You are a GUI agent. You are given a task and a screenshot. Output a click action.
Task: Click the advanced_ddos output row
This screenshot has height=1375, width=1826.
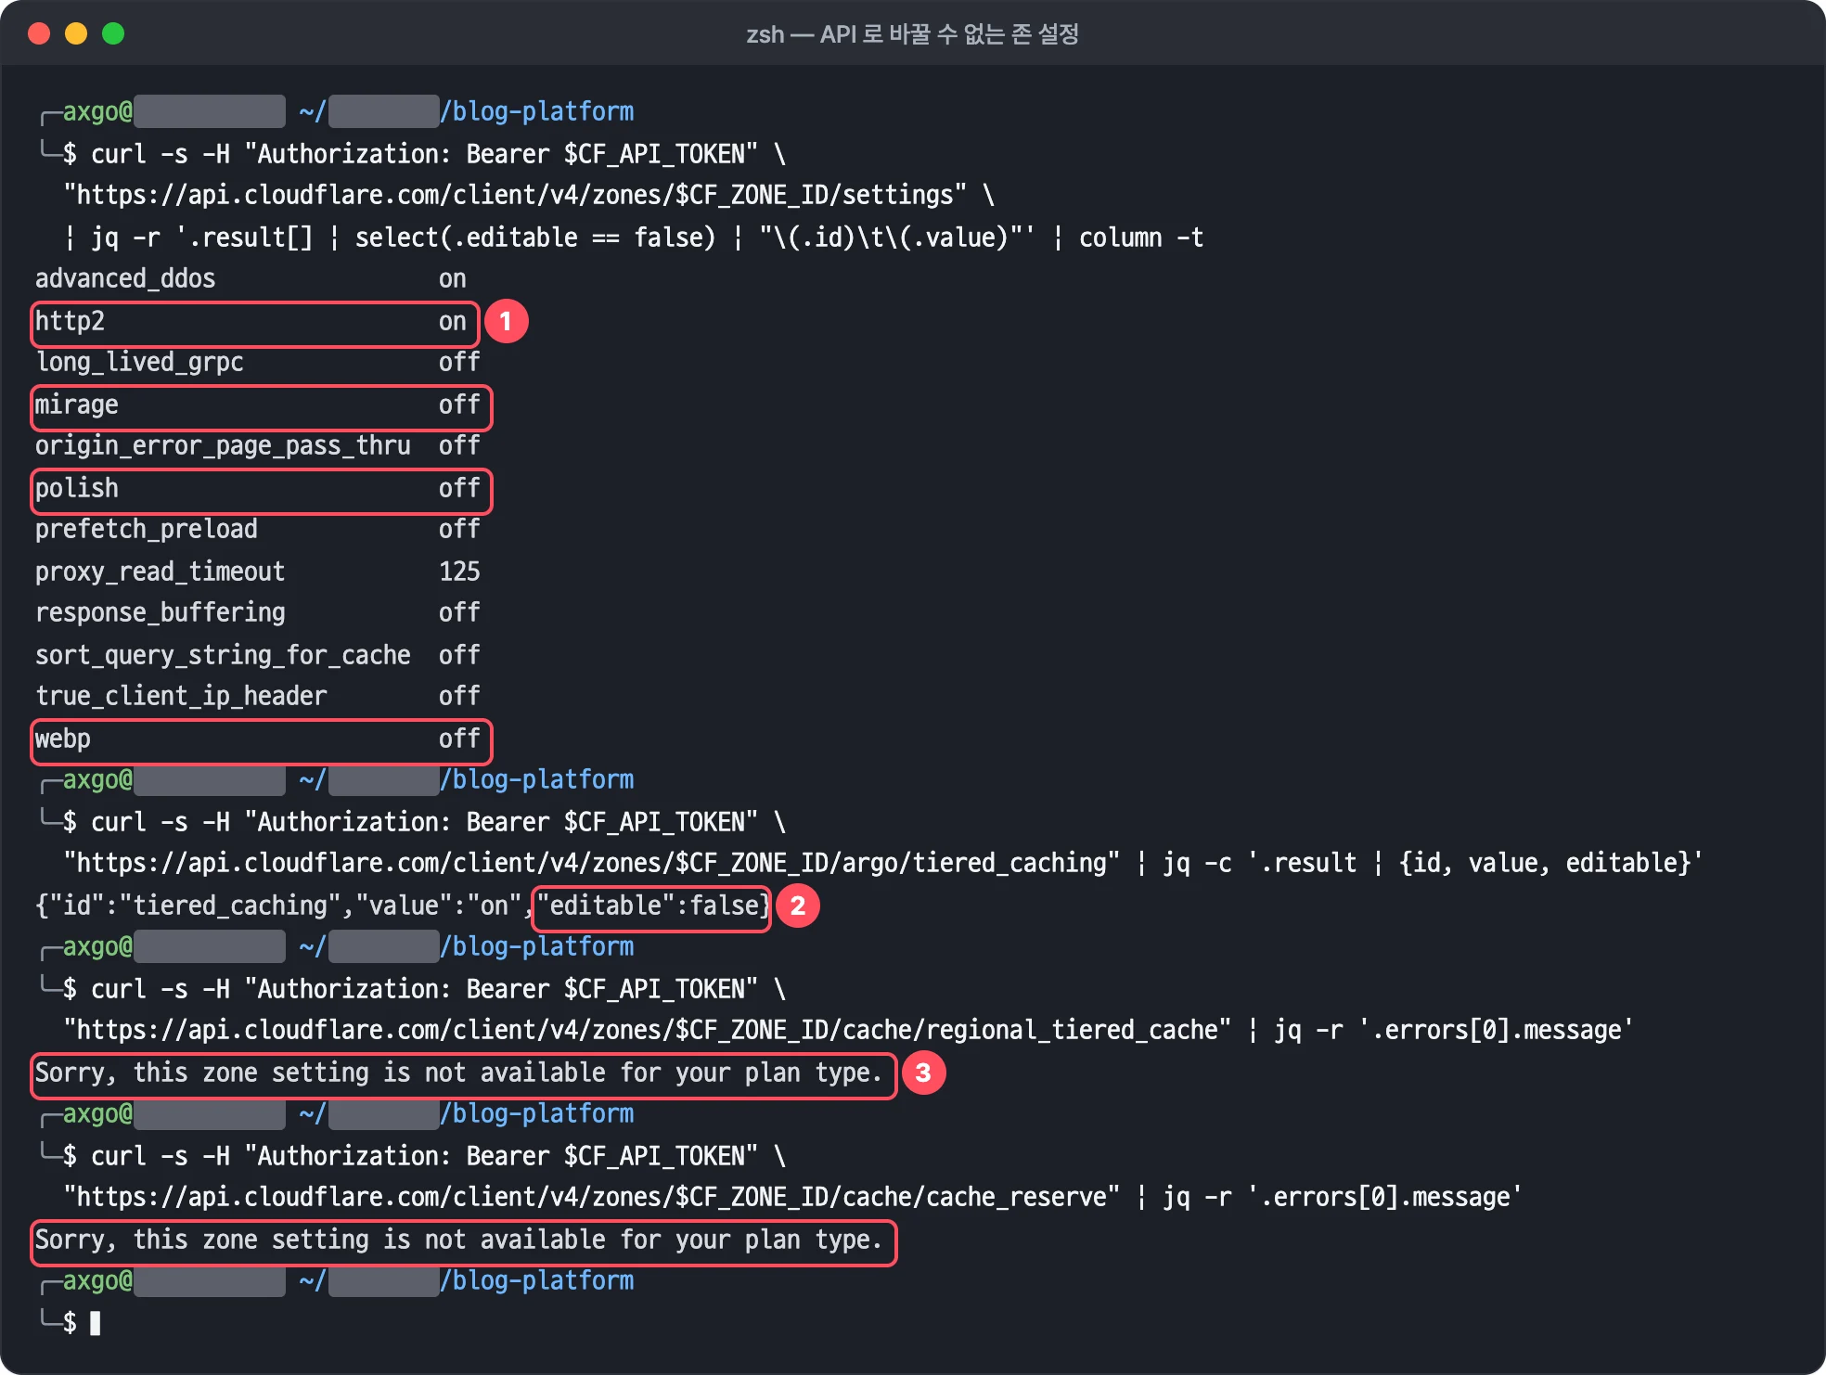click(x=251, y=278)
